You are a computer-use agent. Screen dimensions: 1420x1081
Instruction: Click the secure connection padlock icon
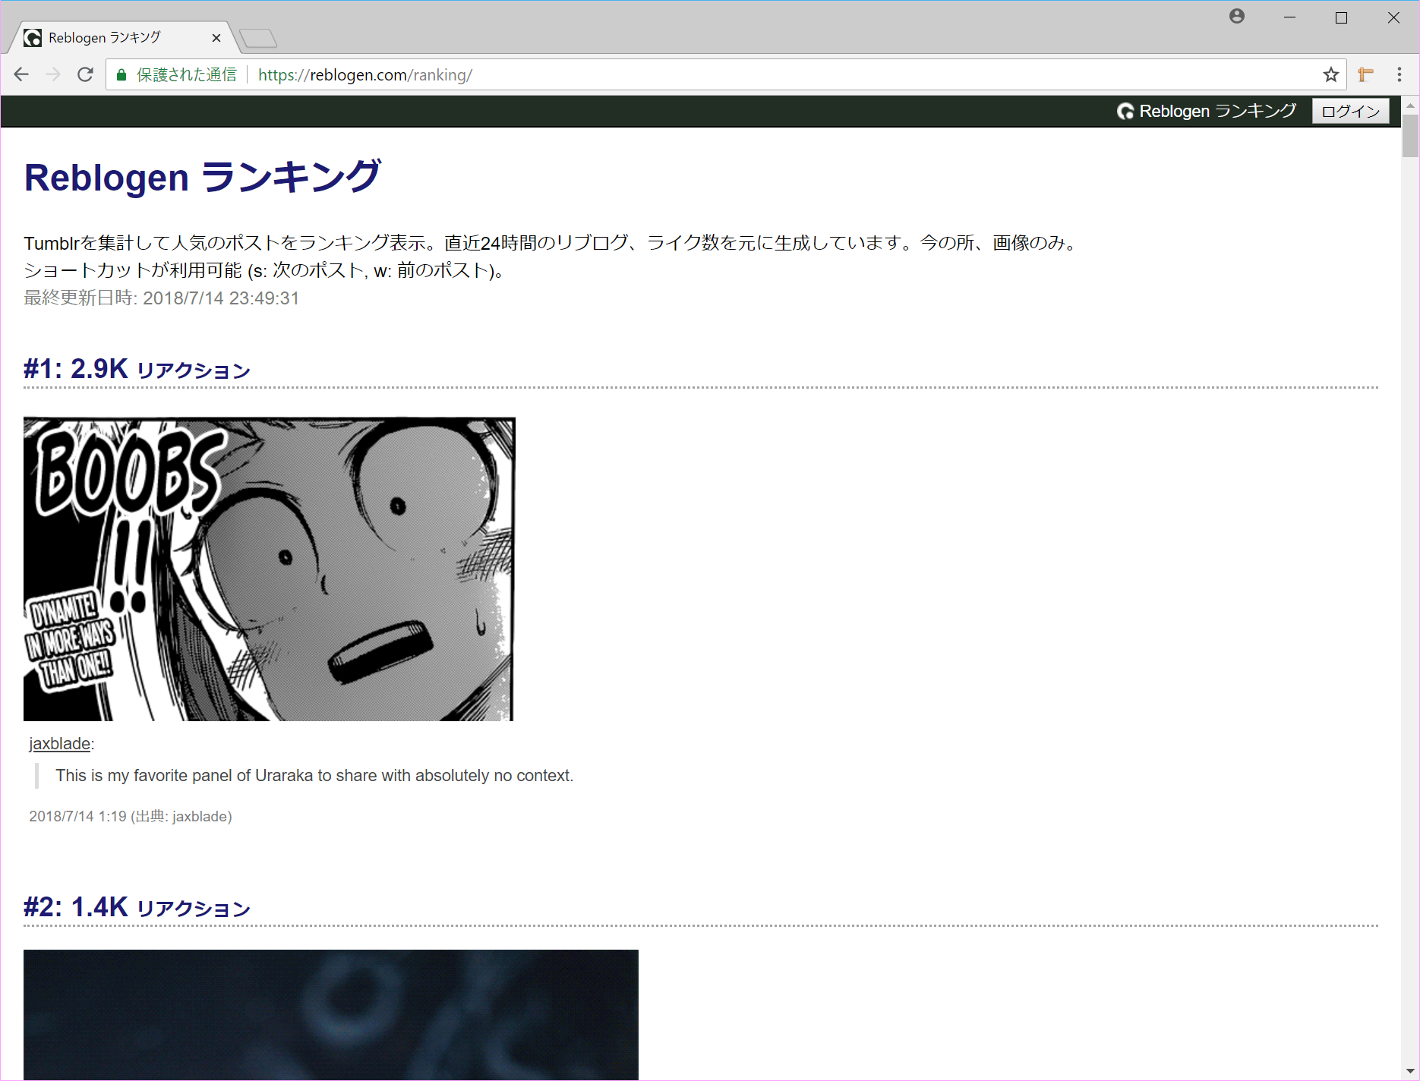pyautogui.click(x=121, y=74)
